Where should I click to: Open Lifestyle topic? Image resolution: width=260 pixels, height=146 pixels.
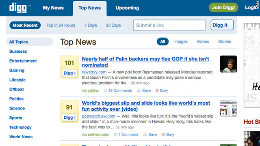17,80
